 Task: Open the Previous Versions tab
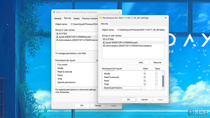(x=90, y=19)
